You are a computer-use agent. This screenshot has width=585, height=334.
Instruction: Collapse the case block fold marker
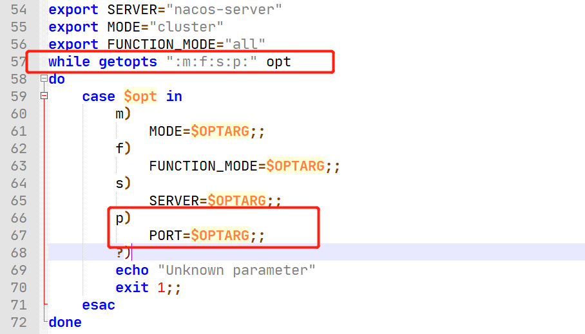[44, 97]
